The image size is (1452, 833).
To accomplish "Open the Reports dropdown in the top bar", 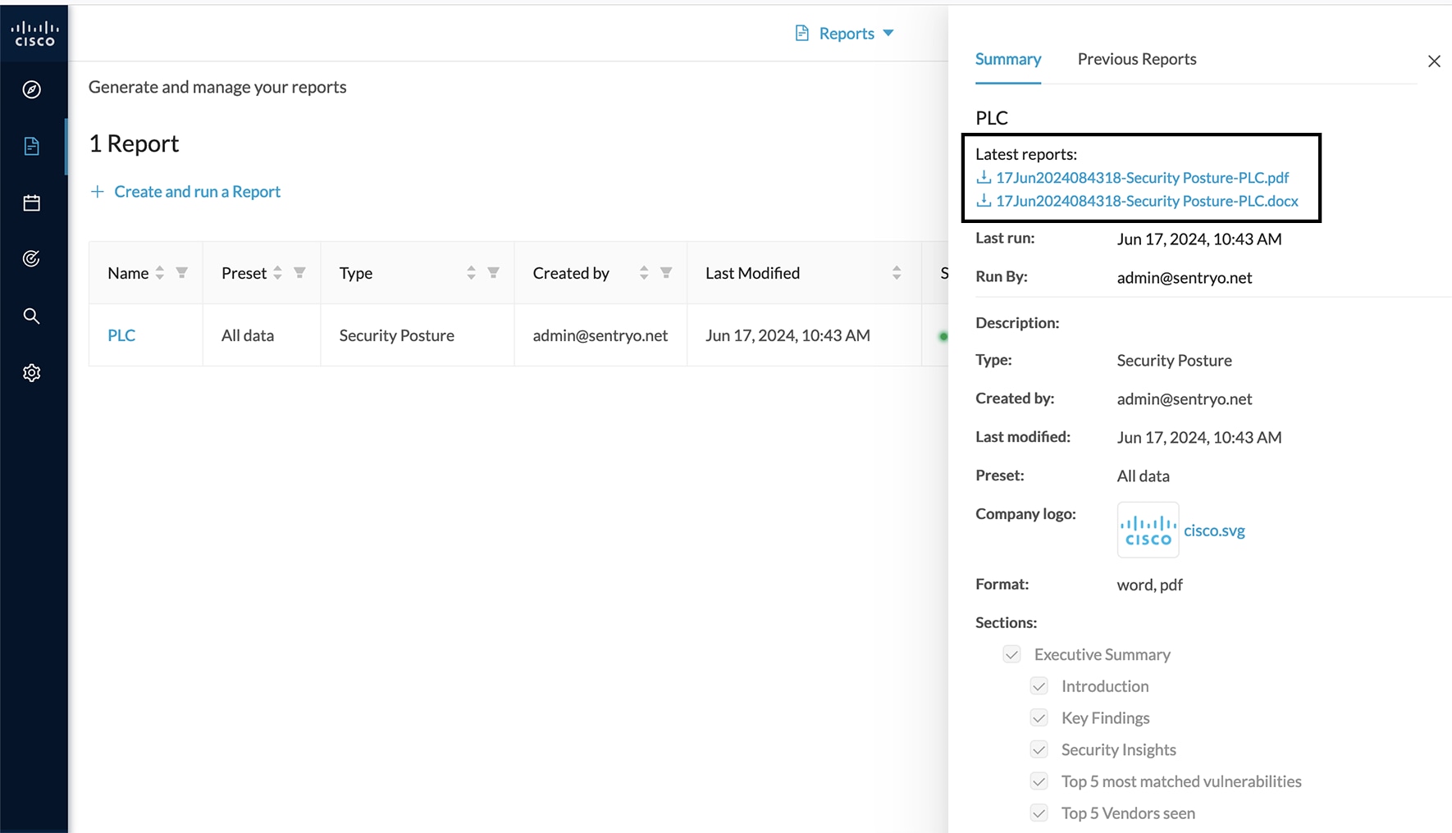I will pos(845,33).
